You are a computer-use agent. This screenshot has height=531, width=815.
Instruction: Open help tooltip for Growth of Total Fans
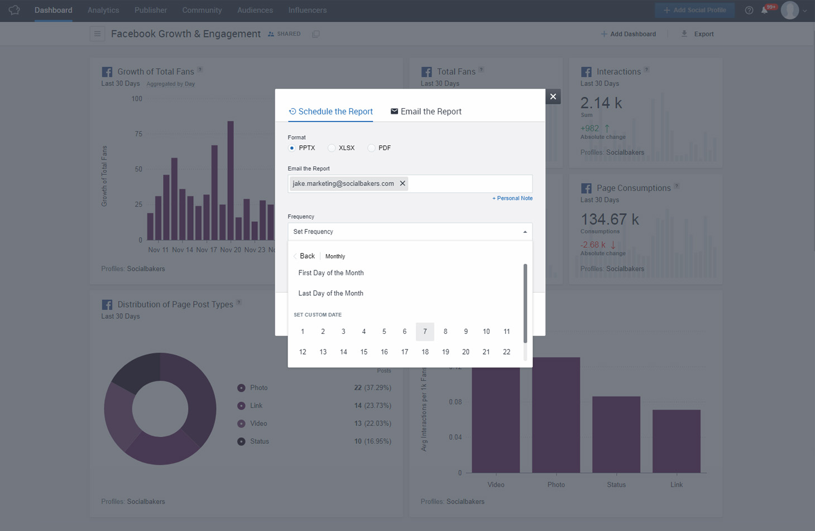(x=200, y=70)
